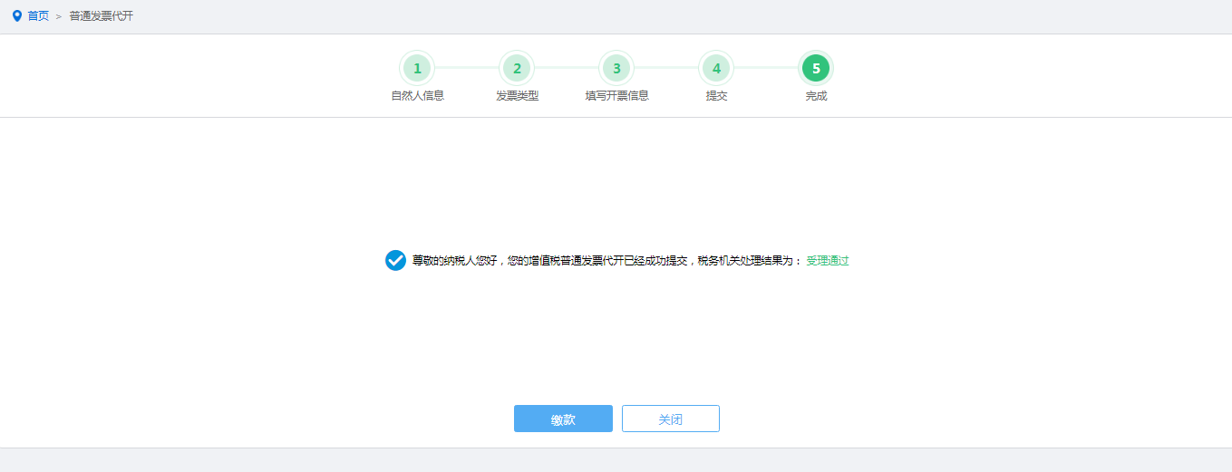1232x472 pixels.
Task: Click the 发票类型 step label
Action: coord(517,96)
